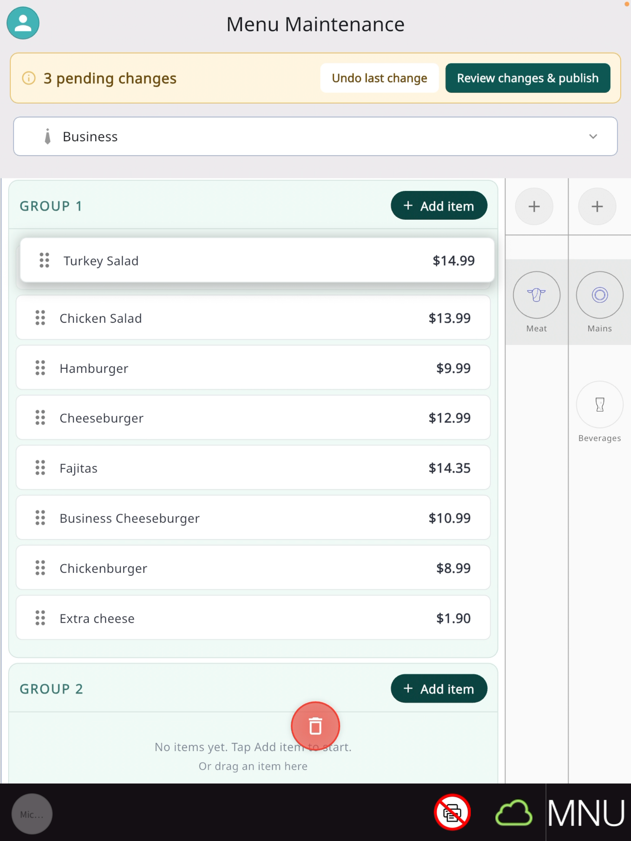Click the Business dropdown chevron arrow
This screenshot has height=841, width=631.
[593, 137]
